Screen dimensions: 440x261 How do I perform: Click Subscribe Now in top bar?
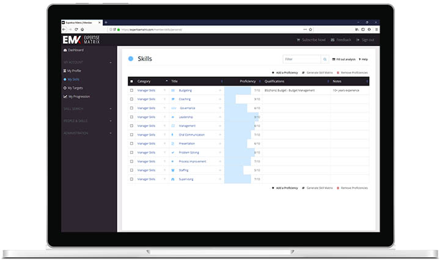click(x=311, y=40)
